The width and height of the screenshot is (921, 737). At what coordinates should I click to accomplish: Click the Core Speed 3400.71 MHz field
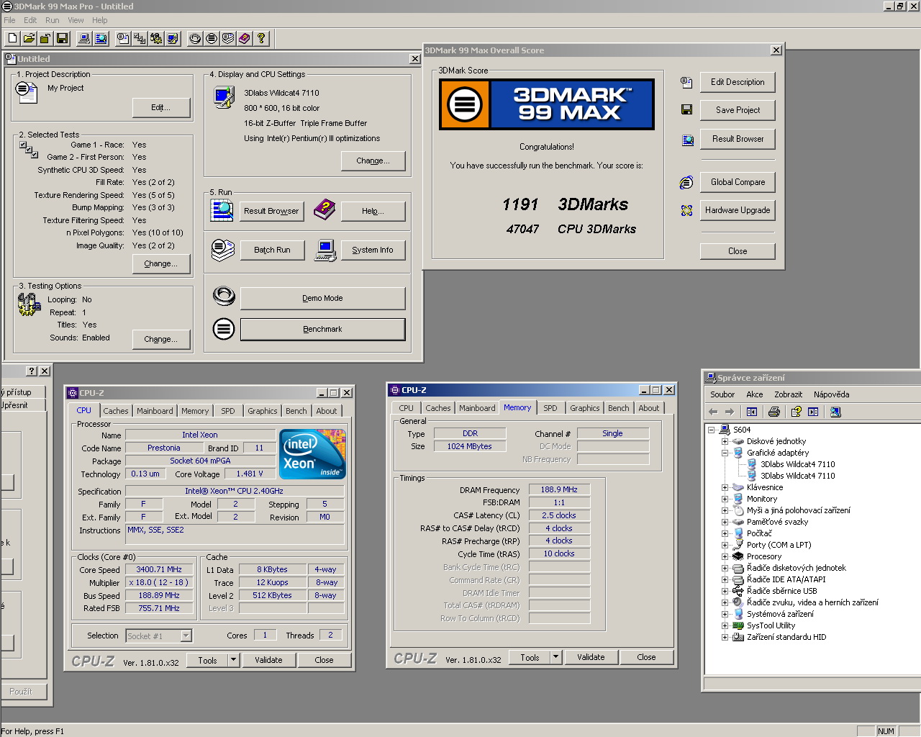tap(159, 569)
